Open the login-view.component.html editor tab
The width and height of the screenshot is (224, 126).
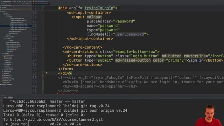(x=41, y=3)
